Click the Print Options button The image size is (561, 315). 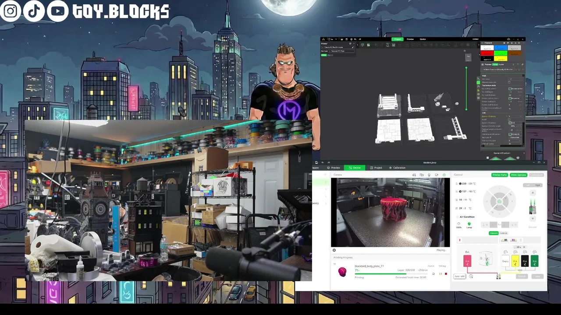tap(518, 175)
